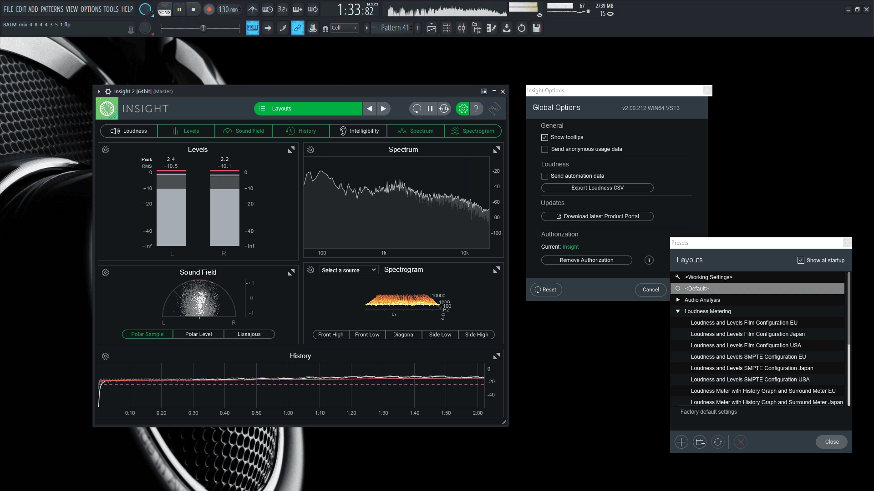Add new pattern with plus button
Viewport: 874px width, 491px height.
coord(417,28)
